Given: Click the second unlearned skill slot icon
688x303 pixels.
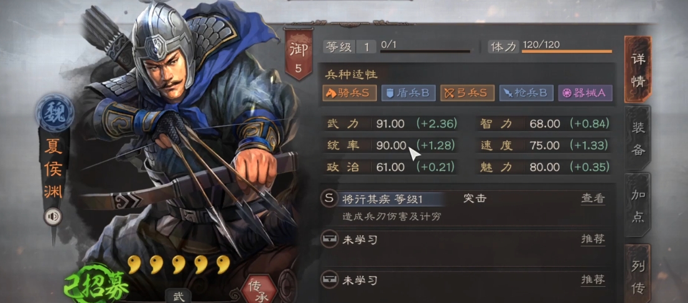Looking at the screenshot, I should click(329, 280).
